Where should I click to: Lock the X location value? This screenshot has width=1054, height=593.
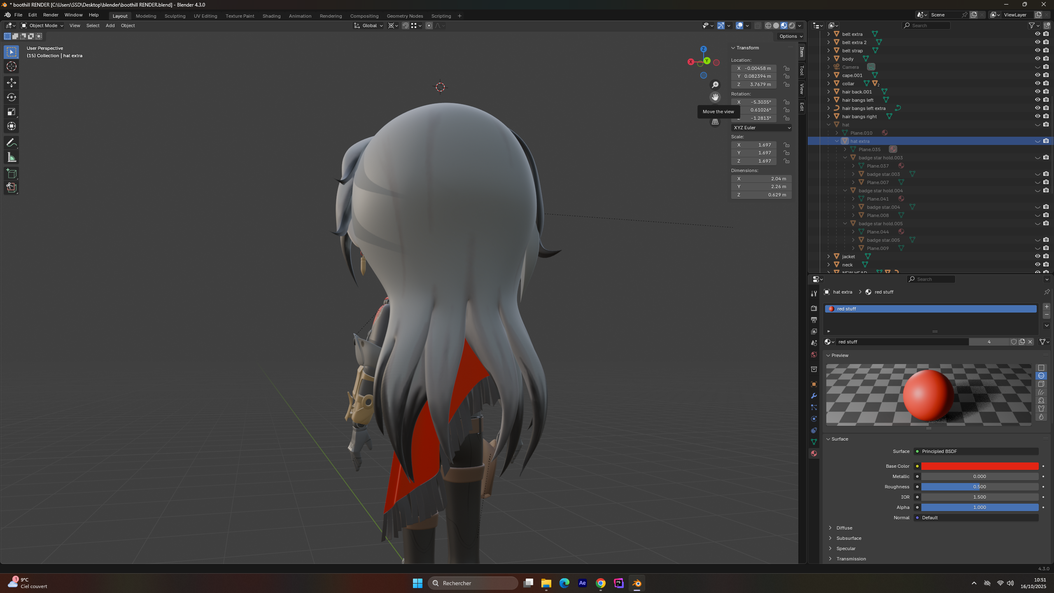pyautogui.click(x=786, y=68)
